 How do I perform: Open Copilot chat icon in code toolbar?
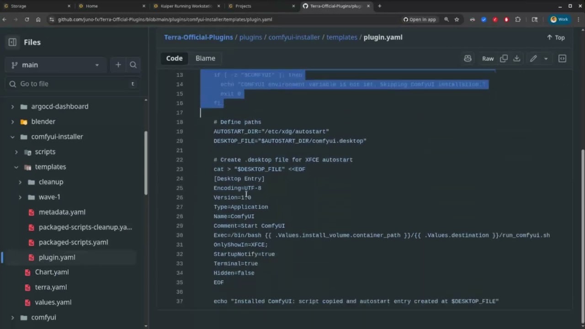pyautogui.click(x=468, y=58)
